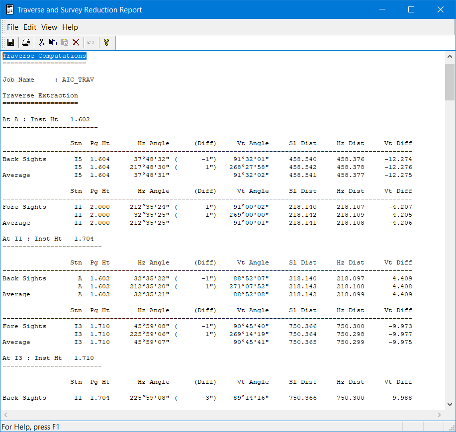Screen dimensions: 456x432
Task: Click the 'At A : Inst Ht 1.602' line
Action: tap(46, 119)
